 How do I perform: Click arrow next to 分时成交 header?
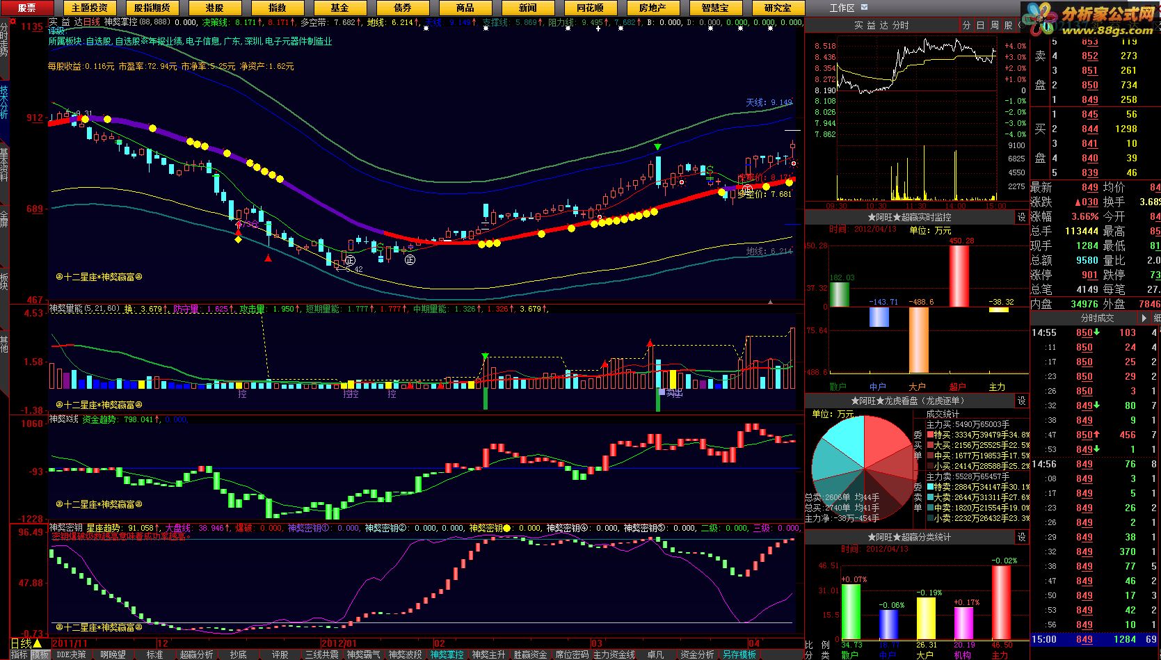click(x=1144, y=318)
